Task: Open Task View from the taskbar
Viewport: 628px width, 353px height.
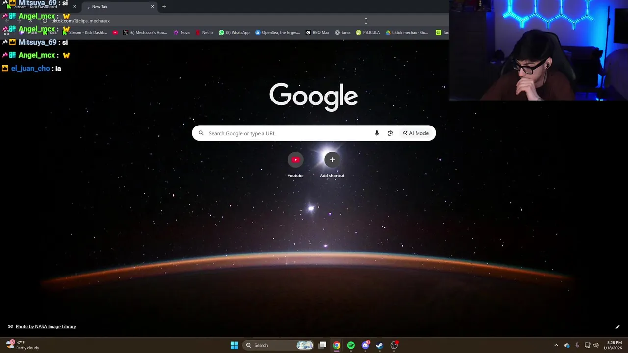Action: coord(322,345)
